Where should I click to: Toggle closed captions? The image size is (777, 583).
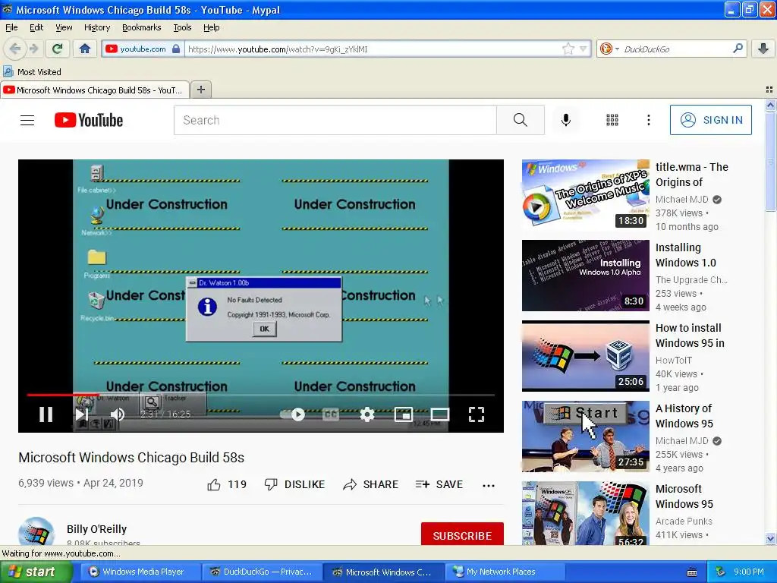(331, 414)
